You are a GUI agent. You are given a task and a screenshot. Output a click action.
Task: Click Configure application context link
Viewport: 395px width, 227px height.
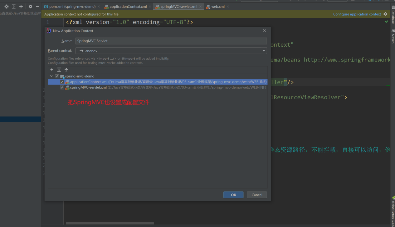click(357, 14)
